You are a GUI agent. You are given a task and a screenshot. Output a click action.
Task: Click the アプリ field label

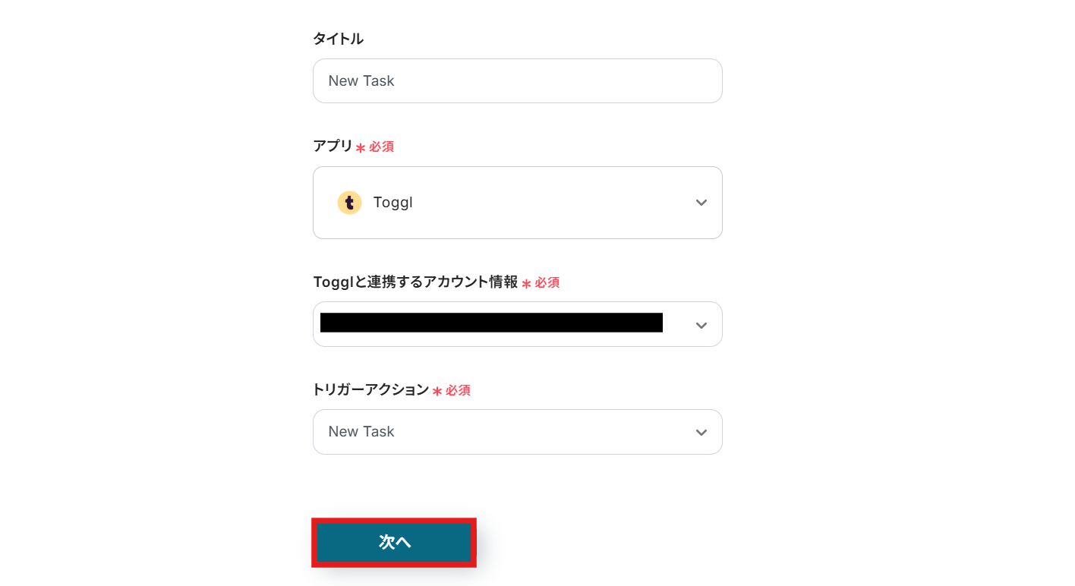pos(333,146)
